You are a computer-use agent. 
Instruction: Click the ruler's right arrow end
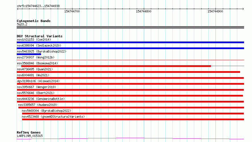[243, 9]
